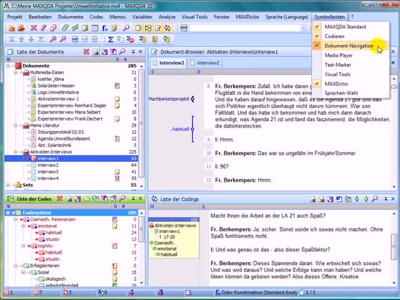Click the red exclamation memo beside Erfolgskriterien
The image size is (400, 300).
point(114,266)
